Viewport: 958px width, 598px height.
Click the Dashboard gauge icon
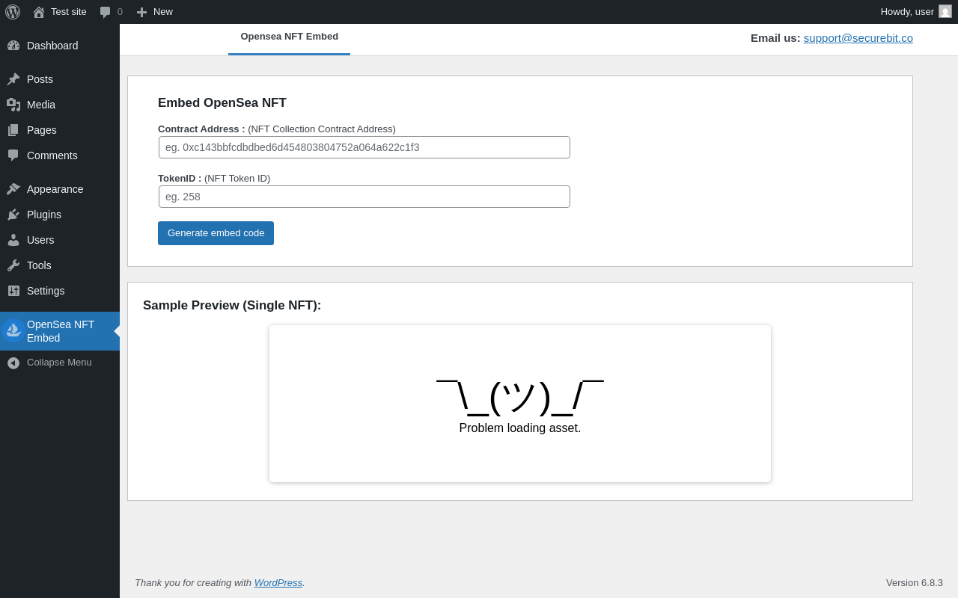[13, 46]
